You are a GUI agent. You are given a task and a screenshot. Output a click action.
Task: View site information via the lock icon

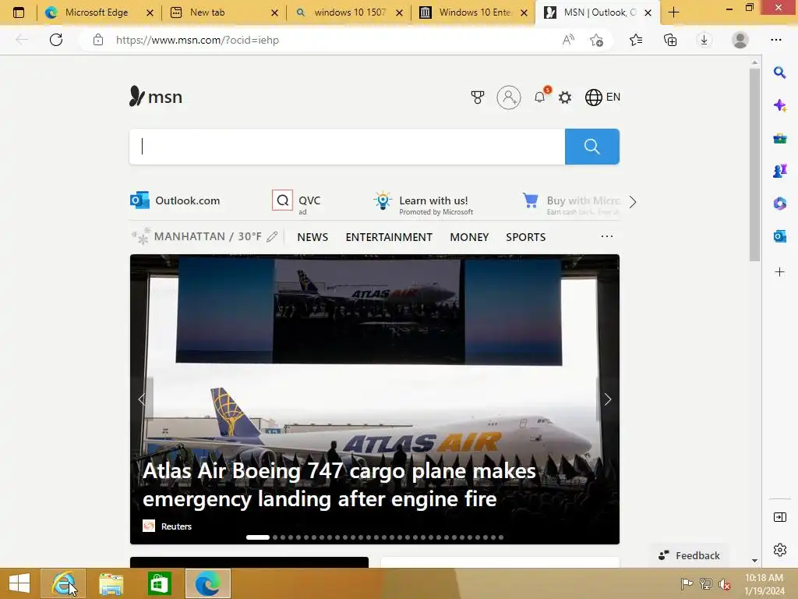coord(98,40)
